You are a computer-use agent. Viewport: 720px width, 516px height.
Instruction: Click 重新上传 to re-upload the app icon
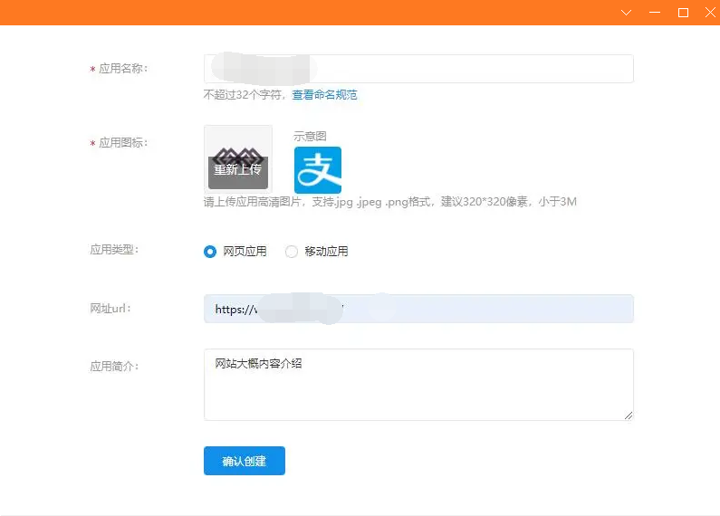coord(237,169)
